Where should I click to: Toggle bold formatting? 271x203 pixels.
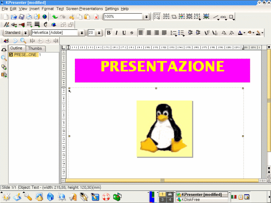[109, 32]
